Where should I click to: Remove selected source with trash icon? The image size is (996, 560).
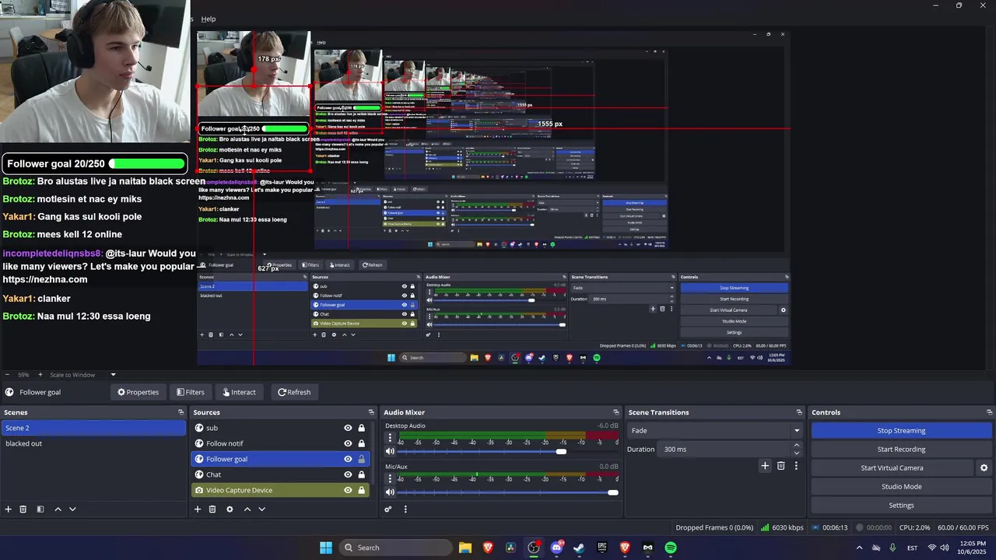click(x=212, y=509)
